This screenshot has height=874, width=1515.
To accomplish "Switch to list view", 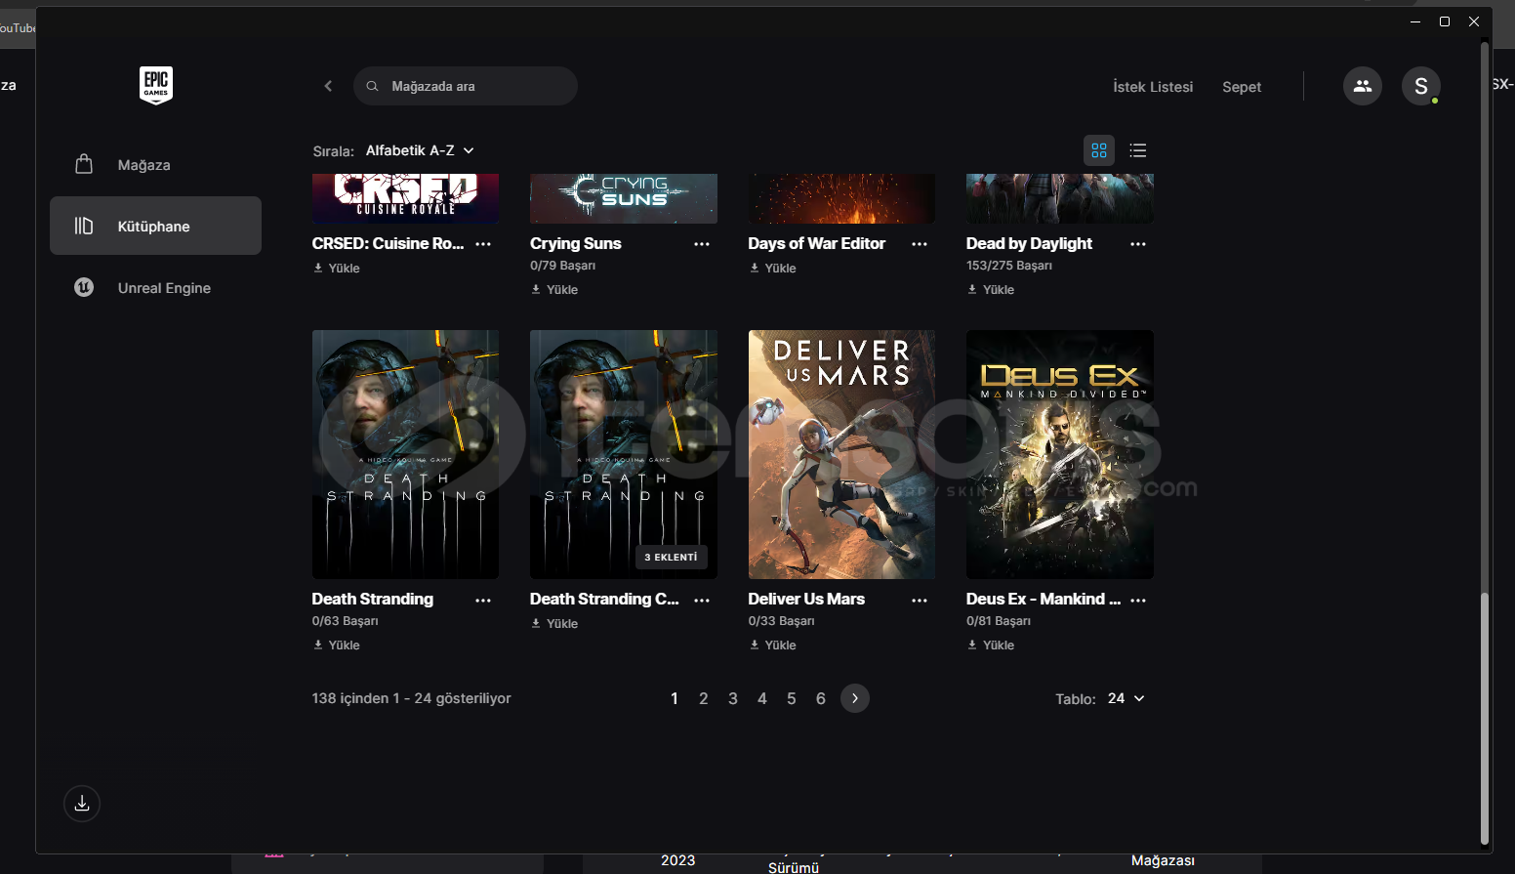I will point(1137,150).
